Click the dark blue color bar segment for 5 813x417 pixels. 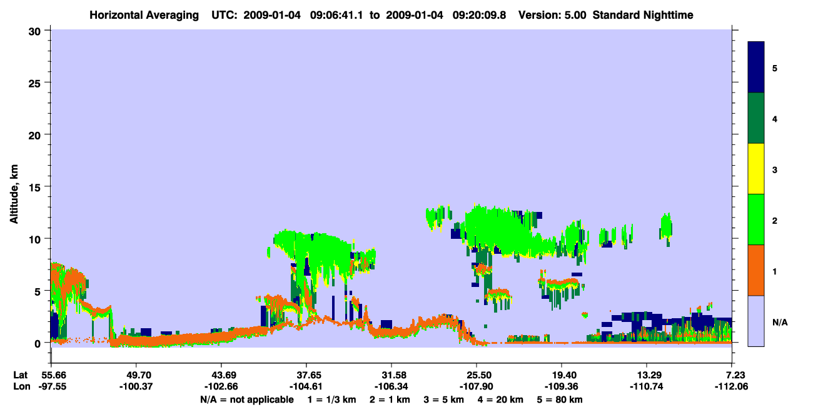click(756, 68)
